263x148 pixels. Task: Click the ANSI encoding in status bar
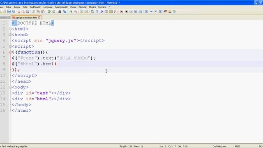pos(237,146)
